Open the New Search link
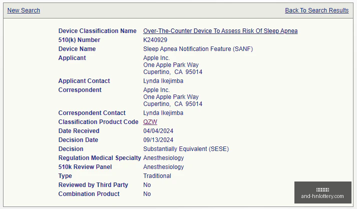Viewport: 357px width, 209px height. click(24, 10)
